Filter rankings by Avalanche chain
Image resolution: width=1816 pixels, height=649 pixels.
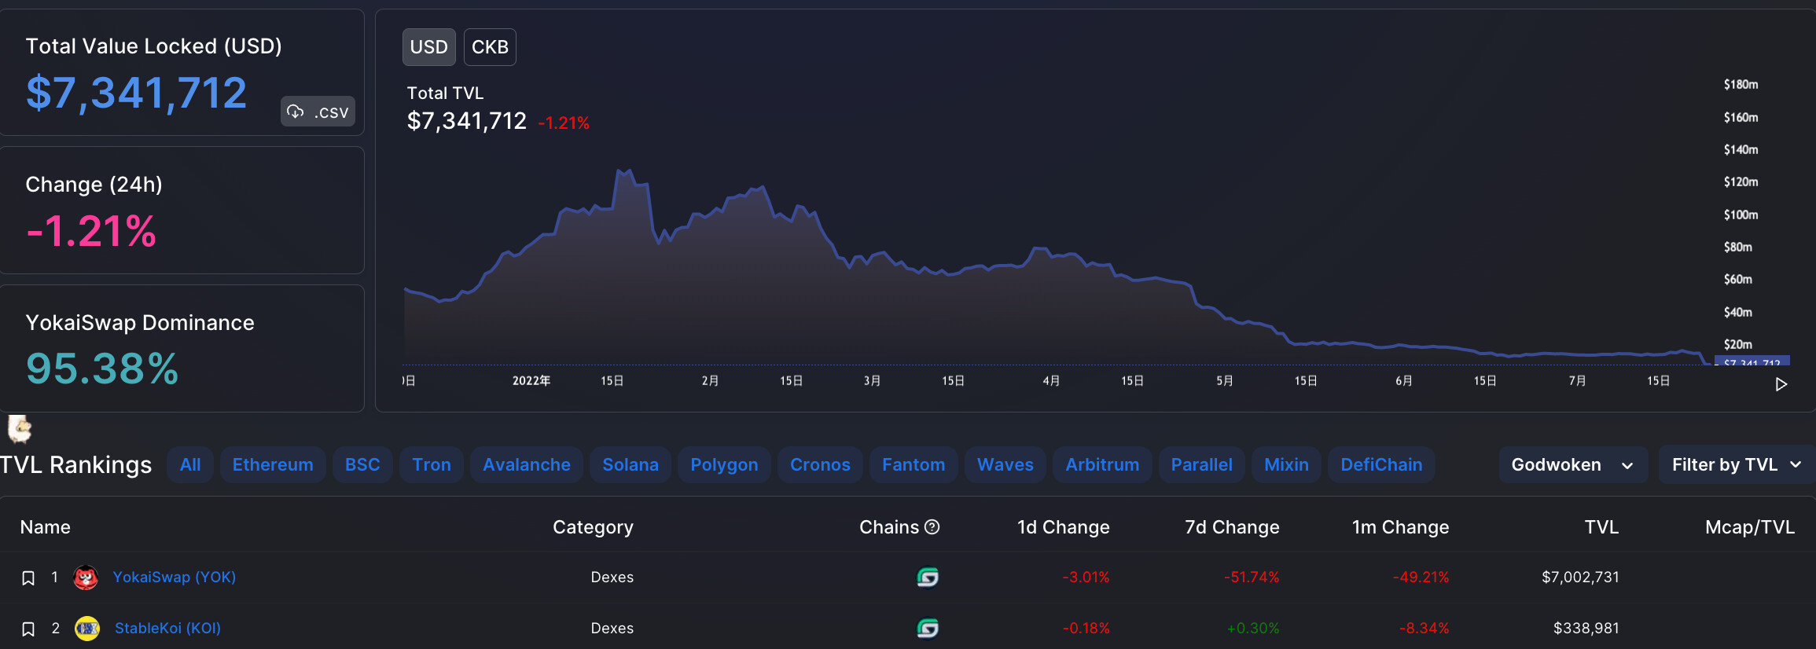(527, 465)
